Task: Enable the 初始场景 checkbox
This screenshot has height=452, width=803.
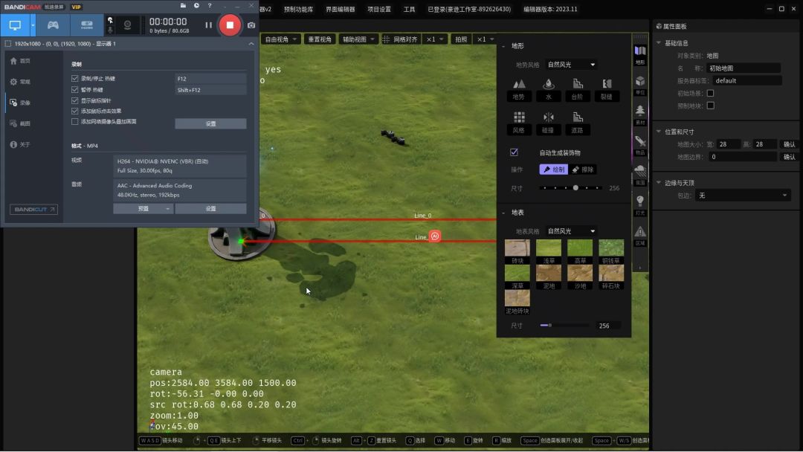Action: click(x=710, y=93)
